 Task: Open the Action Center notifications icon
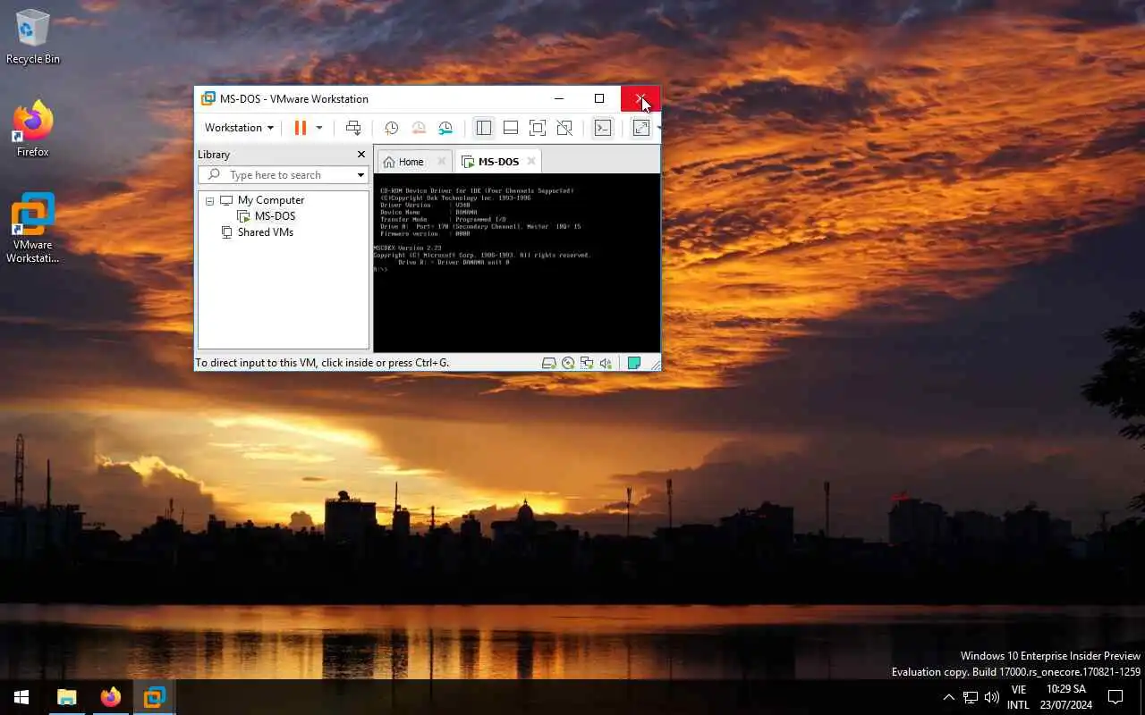pyautogui.click(x=1115, y=697)
